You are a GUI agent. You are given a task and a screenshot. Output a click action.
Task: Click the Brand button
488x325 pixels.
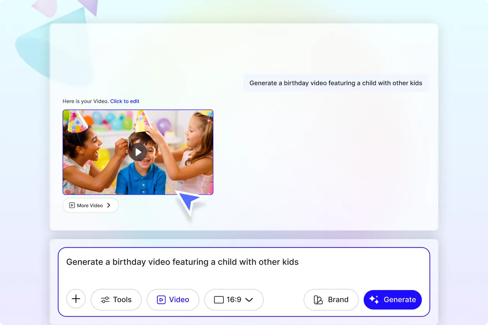pyautogui.click(x=331, y=299)
